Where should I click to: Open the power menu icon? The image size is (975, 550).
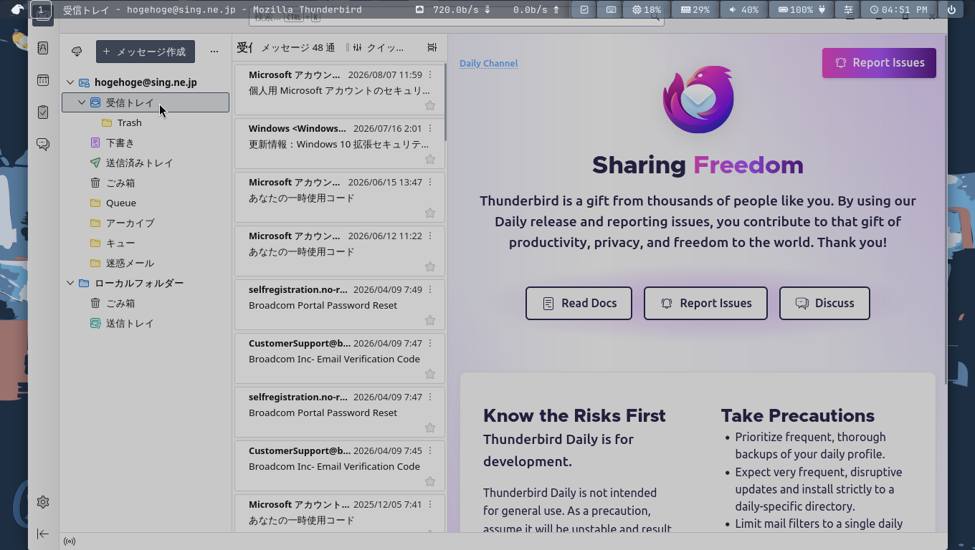pos(951,10)
